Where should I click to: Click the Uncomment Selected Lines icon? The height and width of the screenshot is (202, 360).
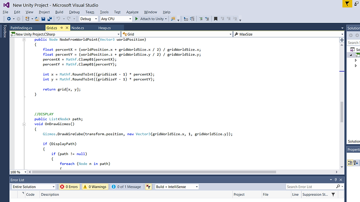(207, 19)
